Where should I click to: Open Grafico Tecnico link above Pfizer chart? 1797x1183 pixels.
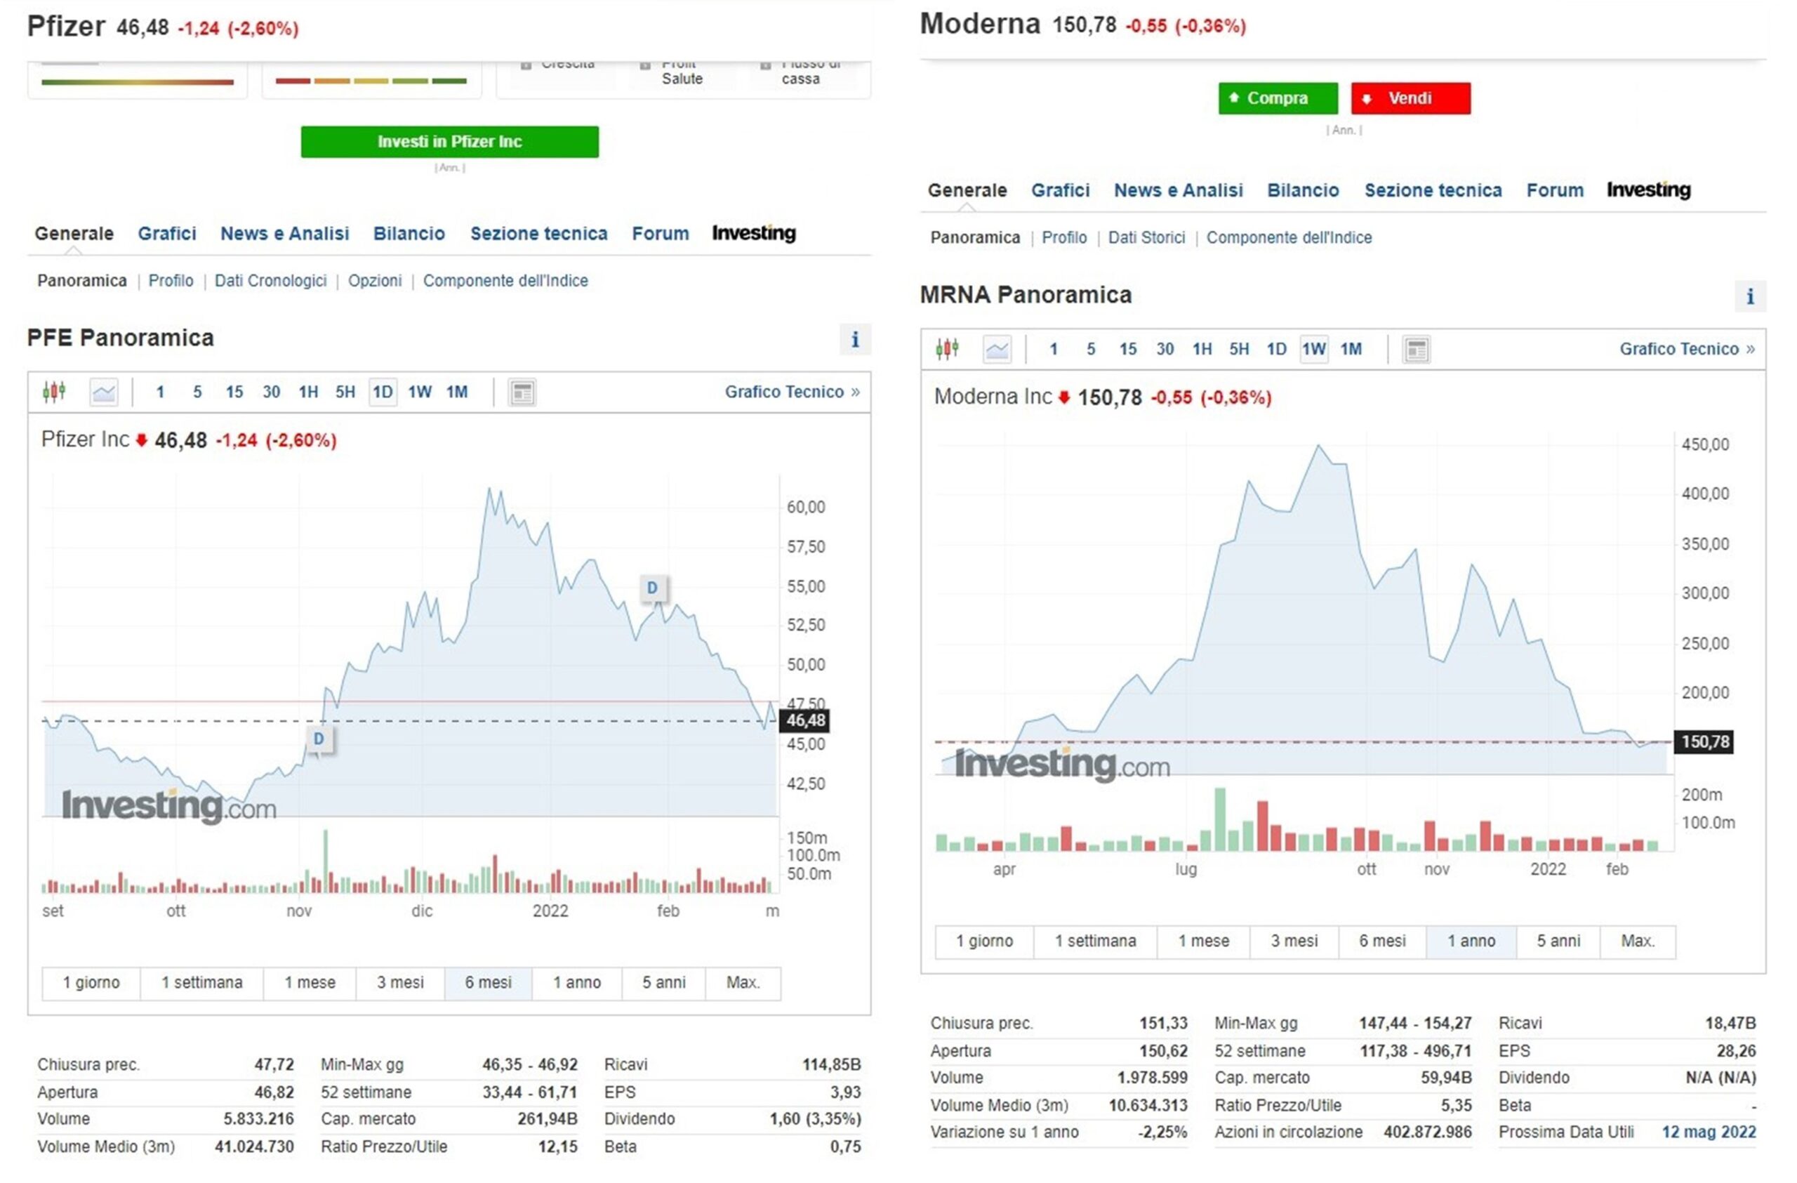tap(791, 392)
